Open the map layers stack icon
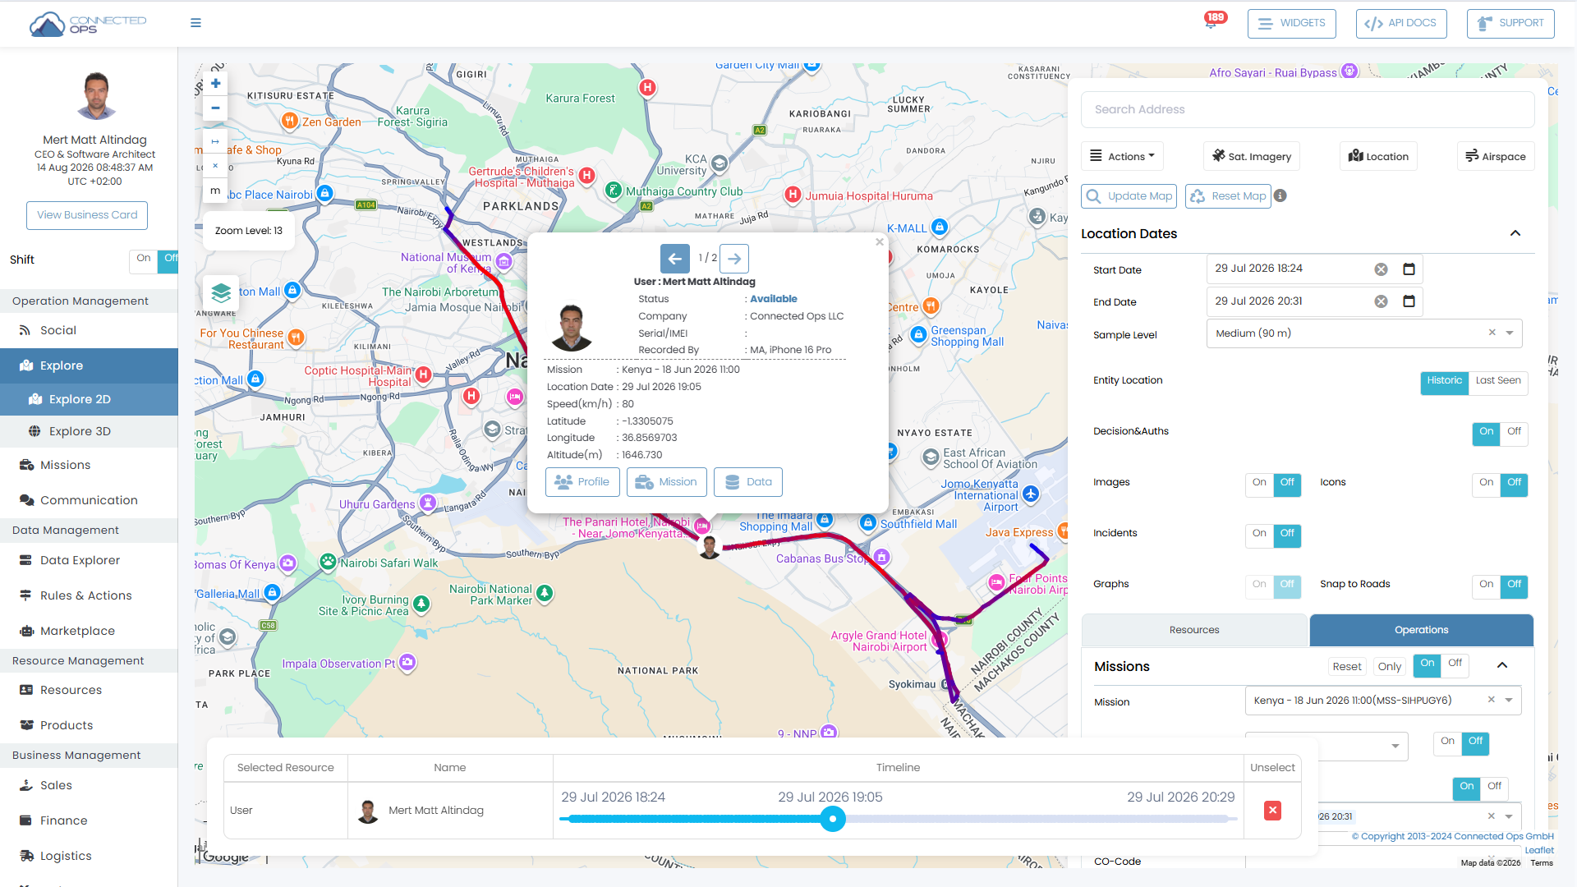 tap(221, 292)
